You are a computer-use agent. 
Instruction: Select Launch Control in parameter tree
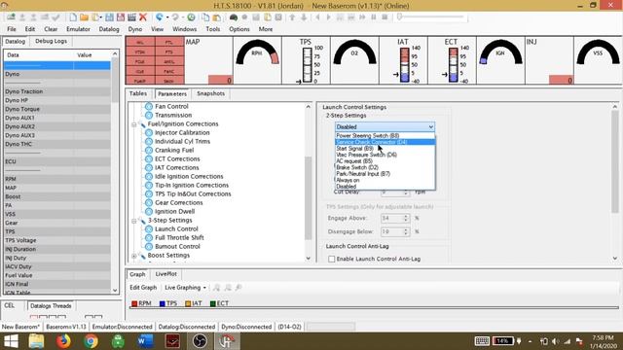pos(176,229)
